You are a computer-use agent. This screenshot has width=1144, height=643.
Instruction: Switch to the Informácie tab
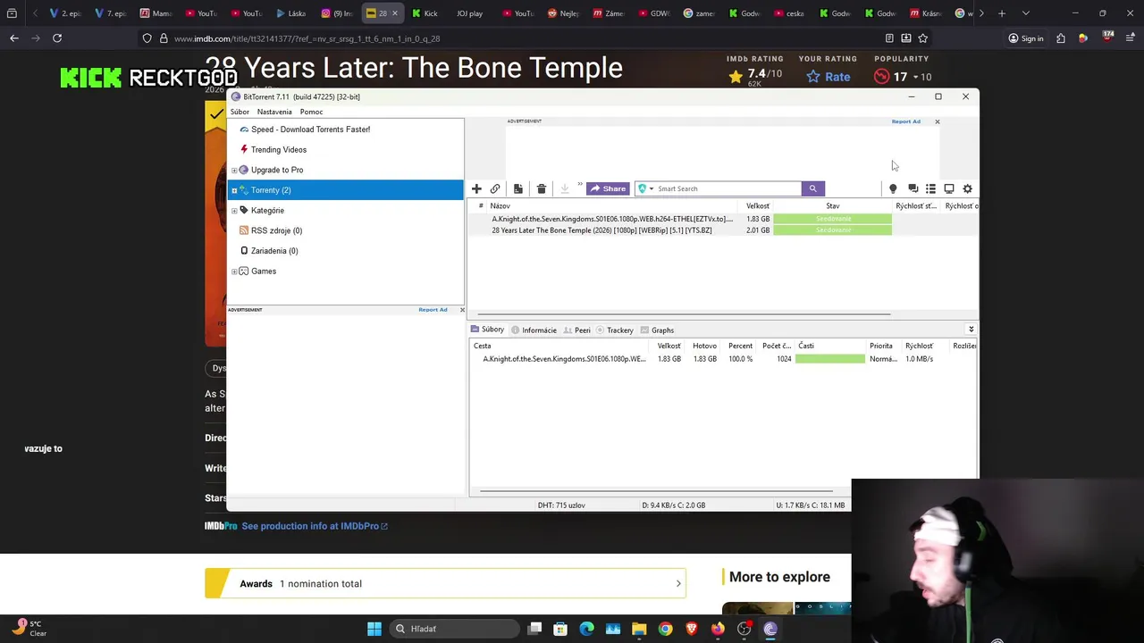(534, 330)
